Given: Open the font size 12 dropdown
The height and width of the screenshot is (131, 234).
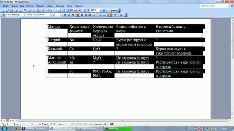Looking at the screenshot, I should (x=61, y=15).
